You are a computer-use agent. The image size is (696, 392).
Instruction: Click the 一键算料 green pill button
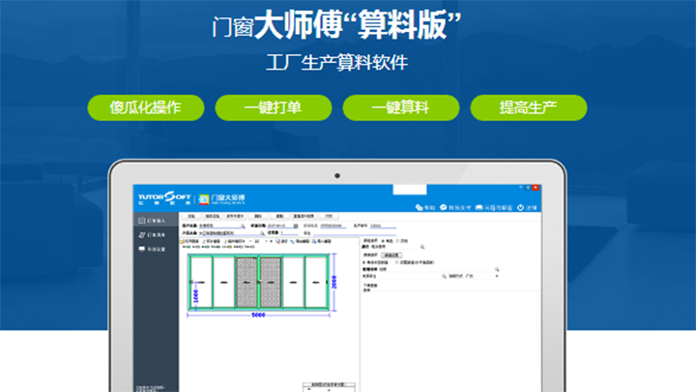(x=401, y=107)
